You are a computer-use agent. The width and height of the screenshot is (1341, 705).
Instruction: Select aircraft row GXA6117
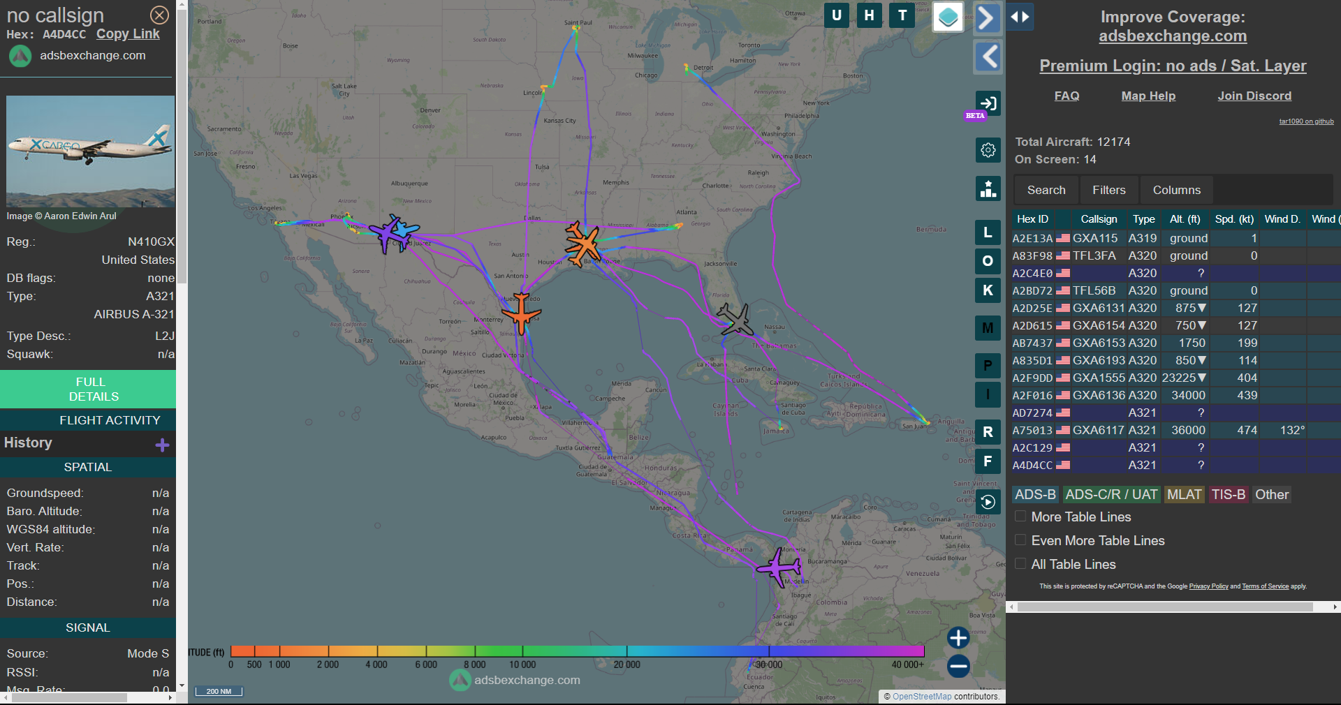(x=1176, y=430)
